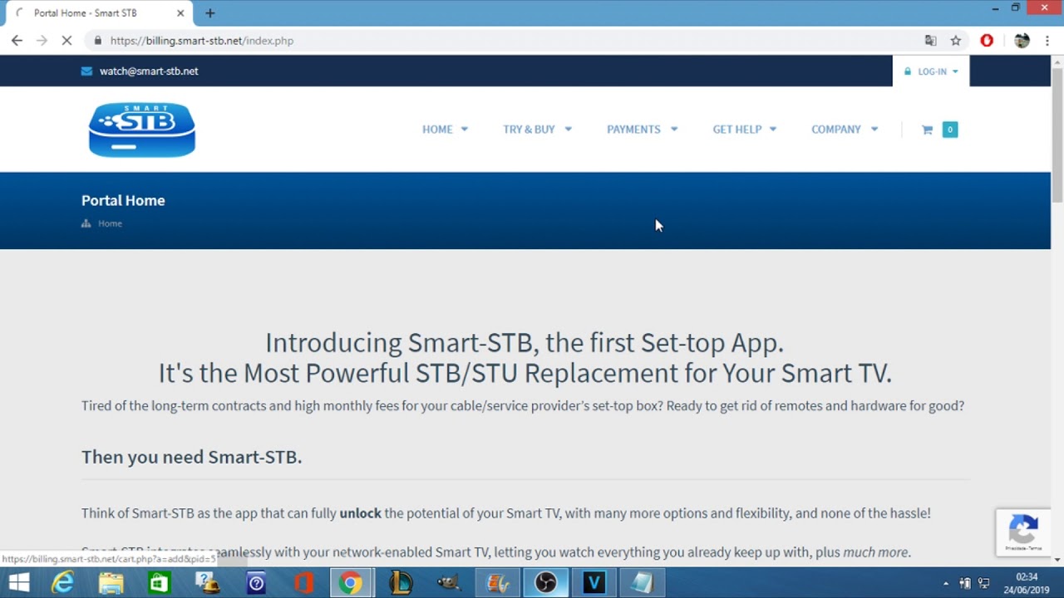Open the taskbar clock showing 02:34
Image resolution: width=1064 pixels, height=598 pixels.
coord(1026,583)
